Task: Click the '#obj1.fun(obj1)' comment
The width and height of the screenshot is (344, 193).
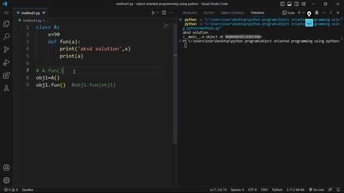Action: (94, 85)
